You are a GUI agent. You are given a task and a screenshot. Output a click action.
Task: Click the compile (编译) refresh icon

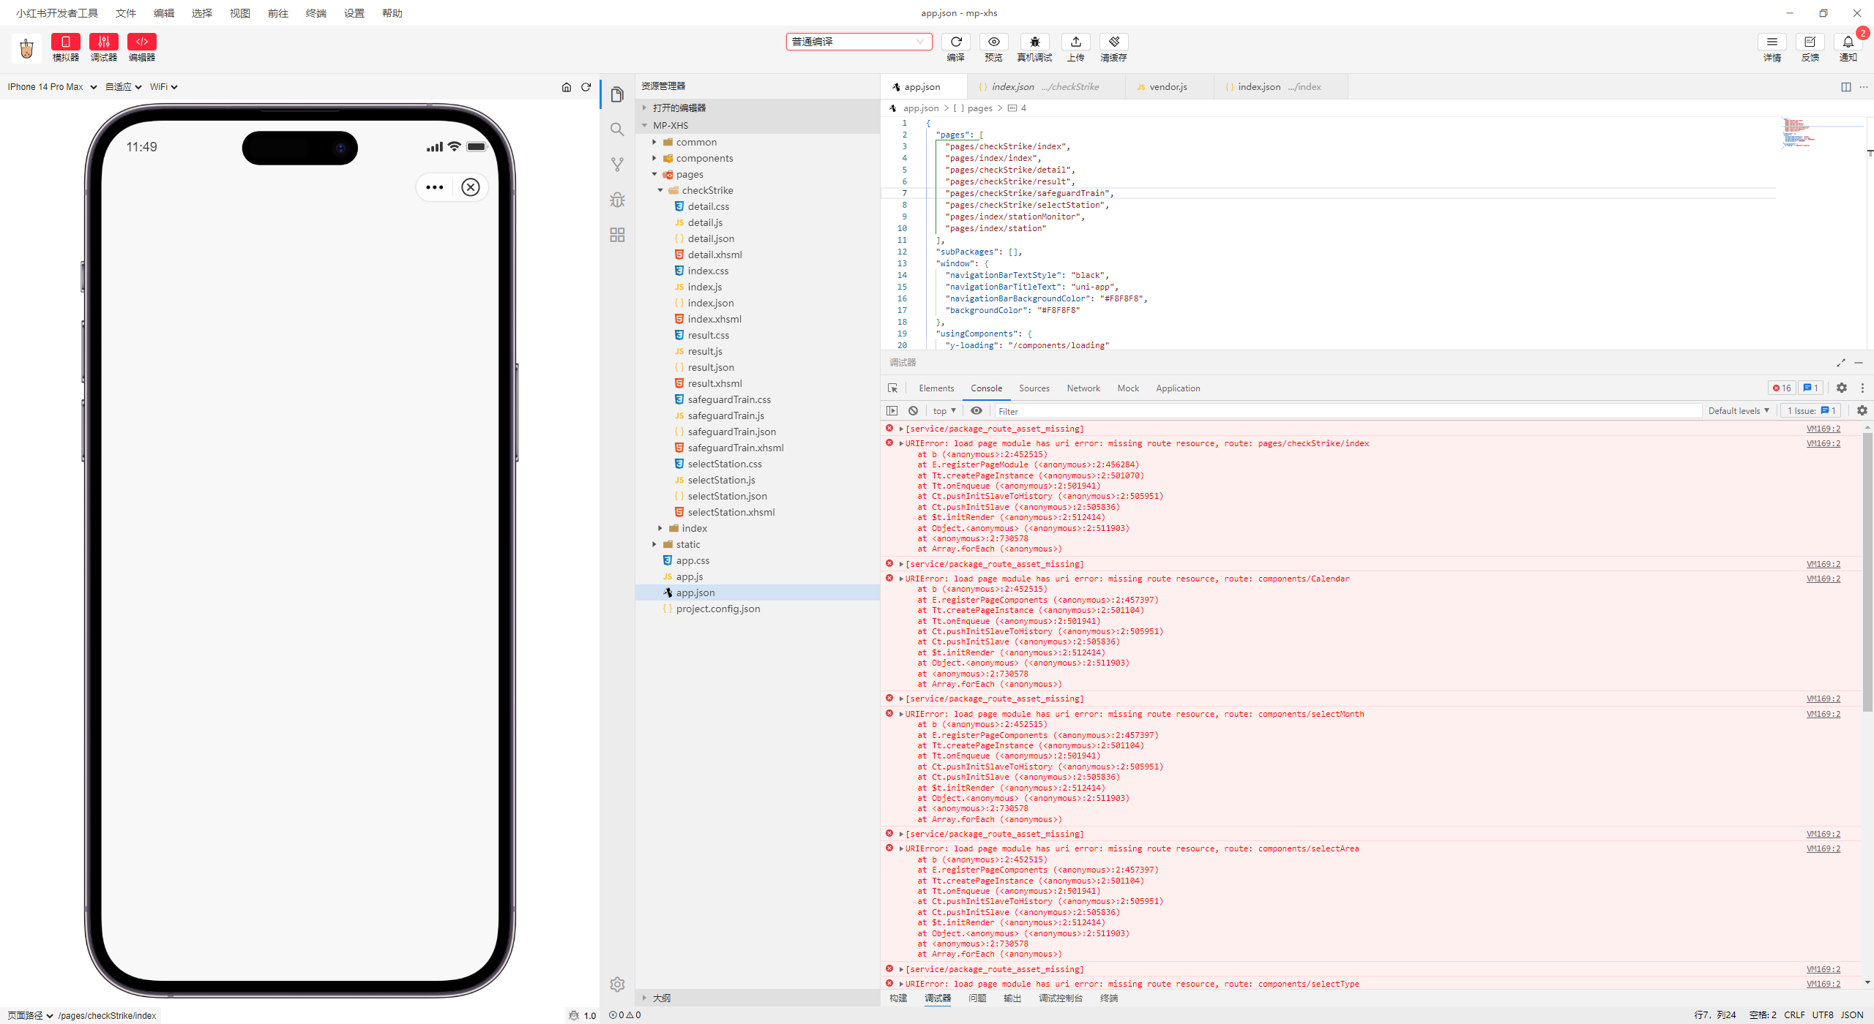point(955,42)
